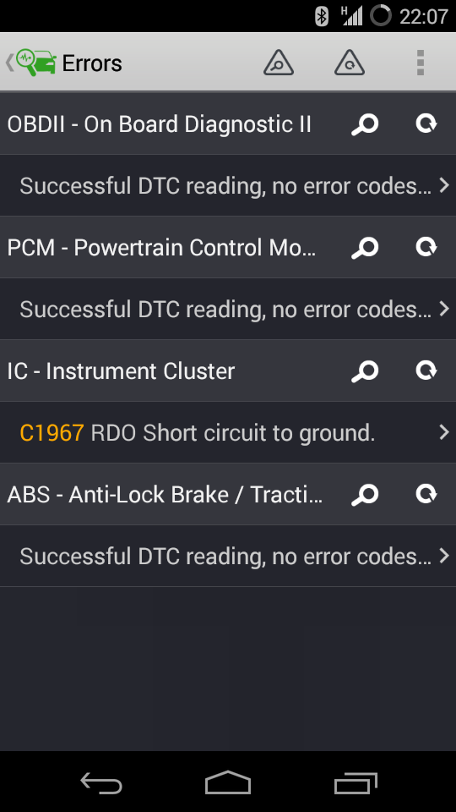Search errors for PCM Powertrain module
This screenshot has height=812, width=456.
(x=365, y=248)
